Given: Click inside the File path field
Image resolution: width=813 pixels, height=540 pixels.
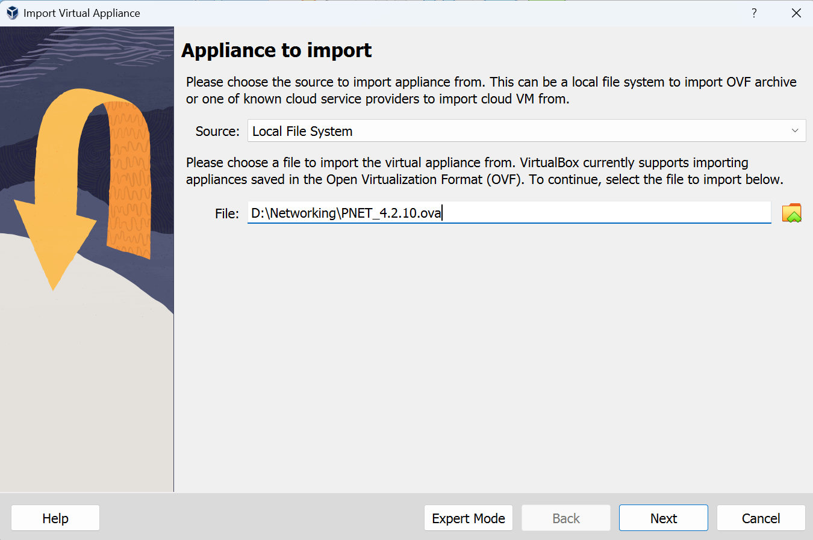Looking at the screenshot, I should (509, 213).
